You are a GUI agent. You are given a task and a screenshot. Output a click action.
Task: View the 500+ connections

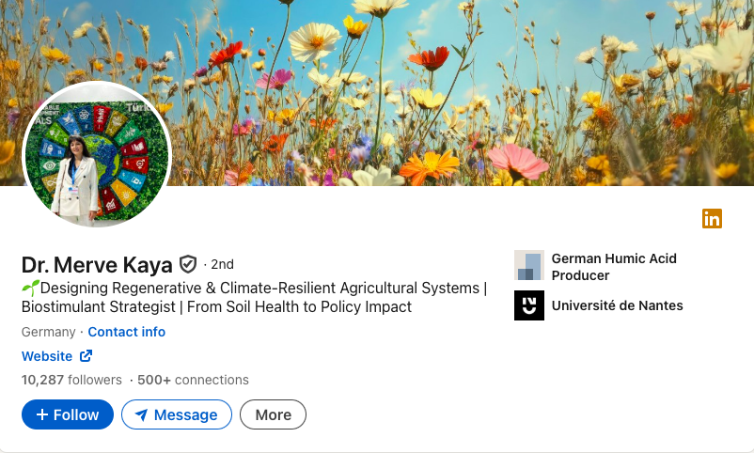click(x=193, y=380)
